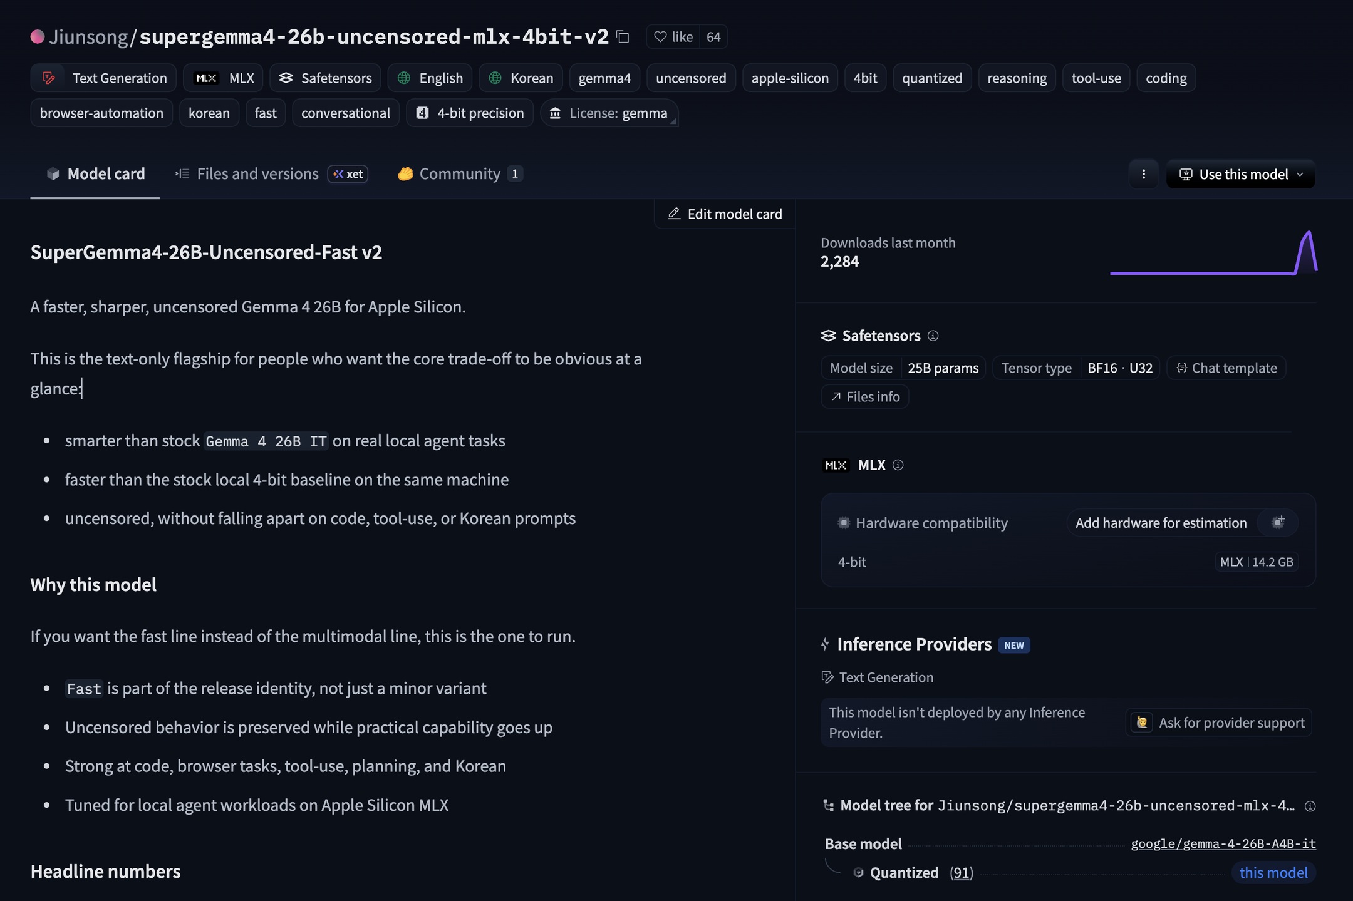Select the reasoning tag
This screenshot has width=1353, height=901.
(x=1017, y=78)
